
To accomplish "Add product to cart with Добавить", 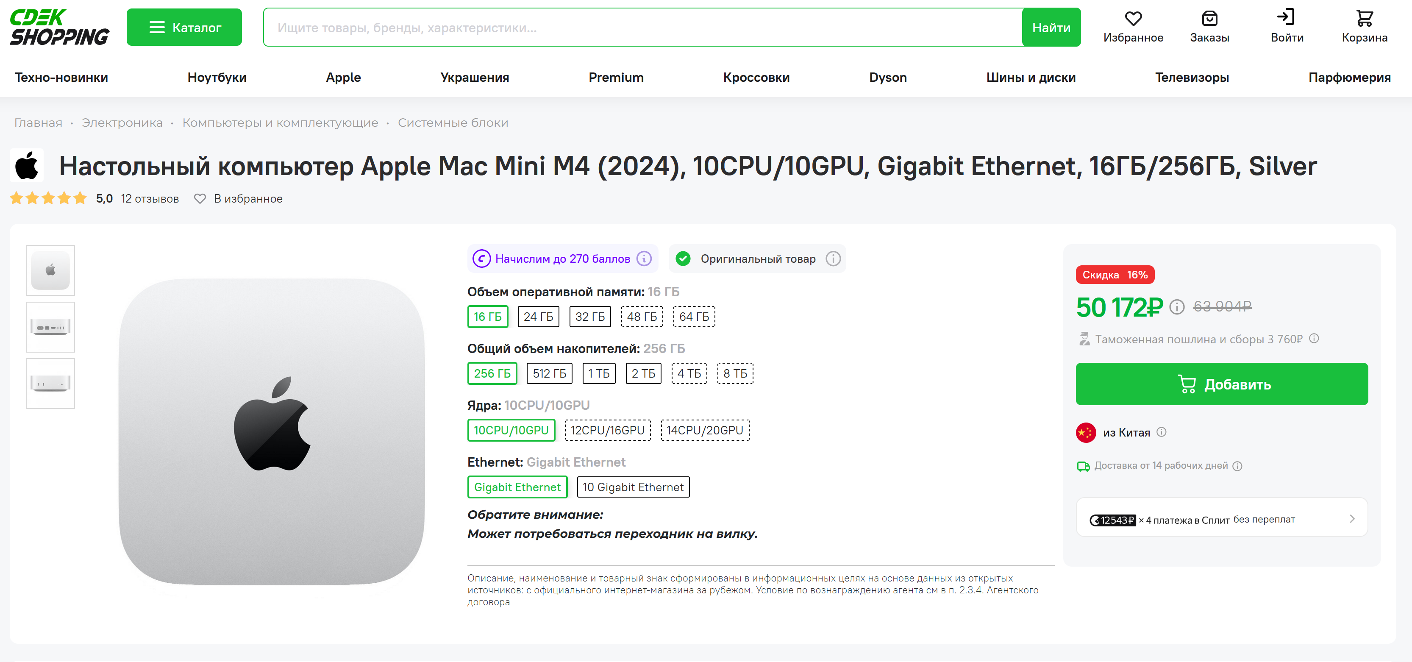I will pos(1222,384).
